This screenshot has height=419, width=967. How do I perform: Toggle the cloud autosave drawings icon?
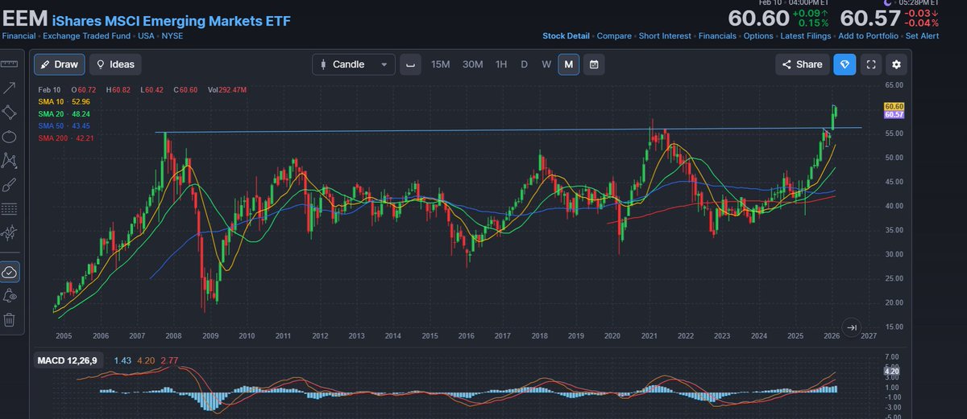point(10,272)
